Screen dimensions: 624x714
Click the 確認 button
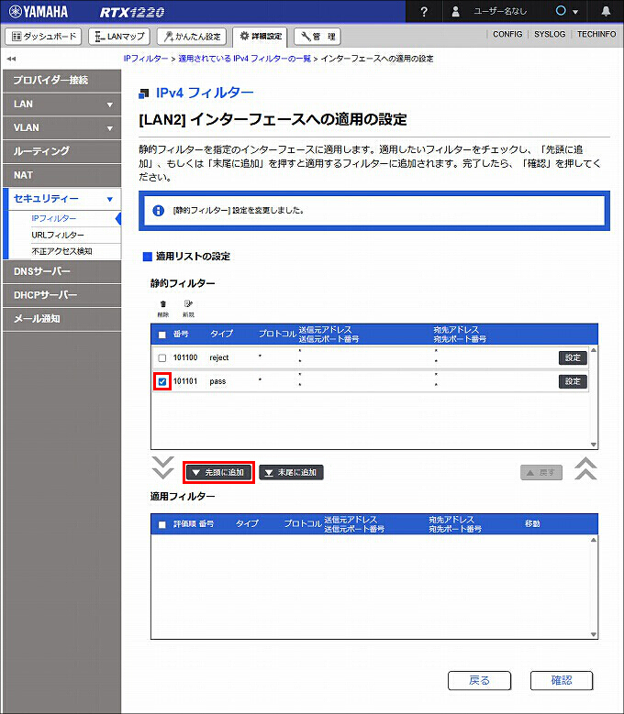coord(562,681)
